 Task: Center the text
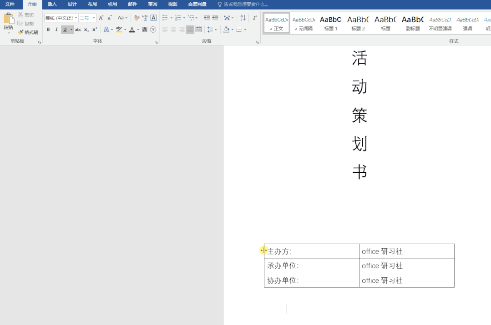click(173, 30)
